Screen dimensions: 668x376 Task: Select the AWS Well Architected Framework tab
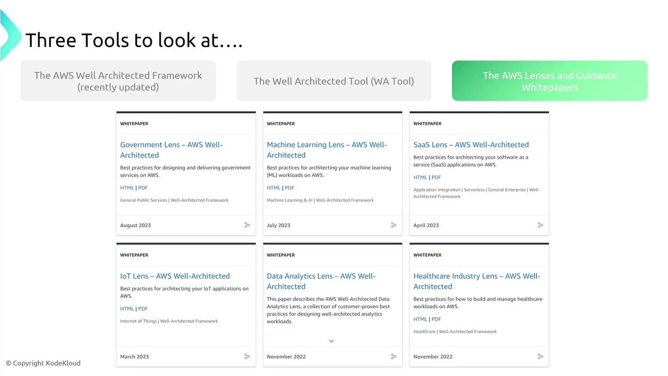(x=118, y=81)
